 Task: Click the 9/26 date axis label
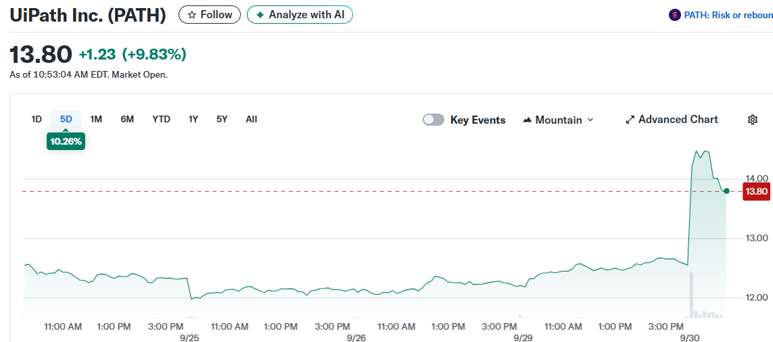[x=356, y=337]
